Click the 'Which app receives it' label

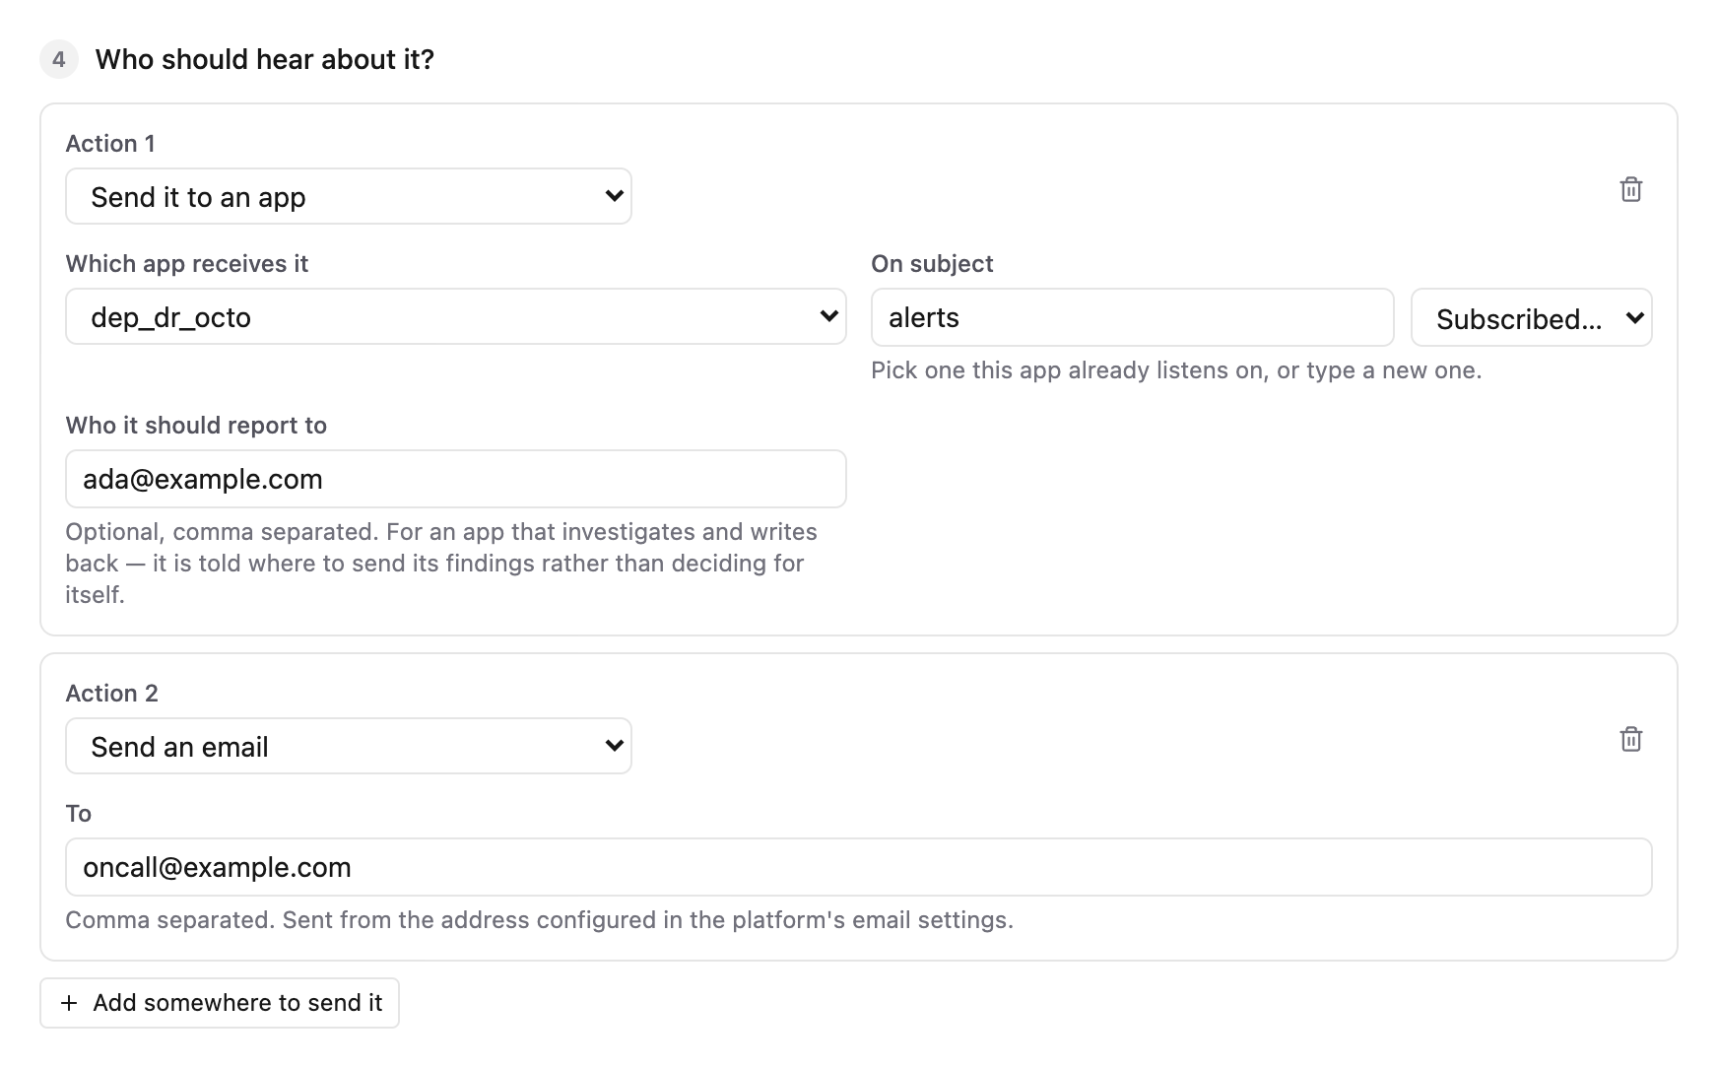click(187, 264)
